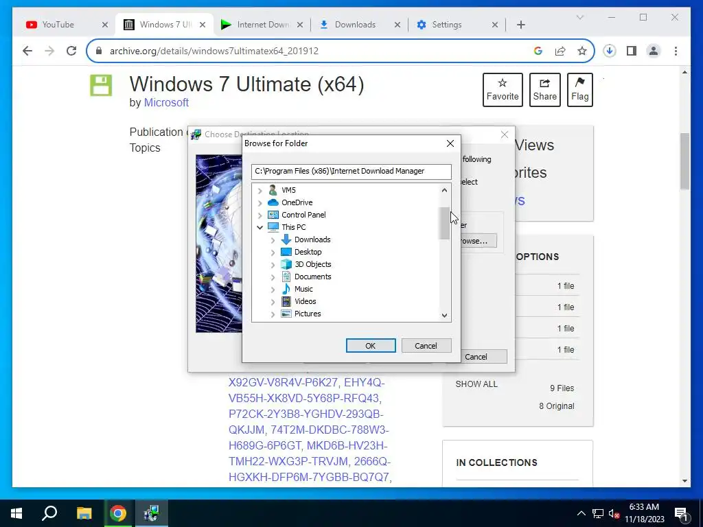Bookmark this page with star icon

pos(582,51)
